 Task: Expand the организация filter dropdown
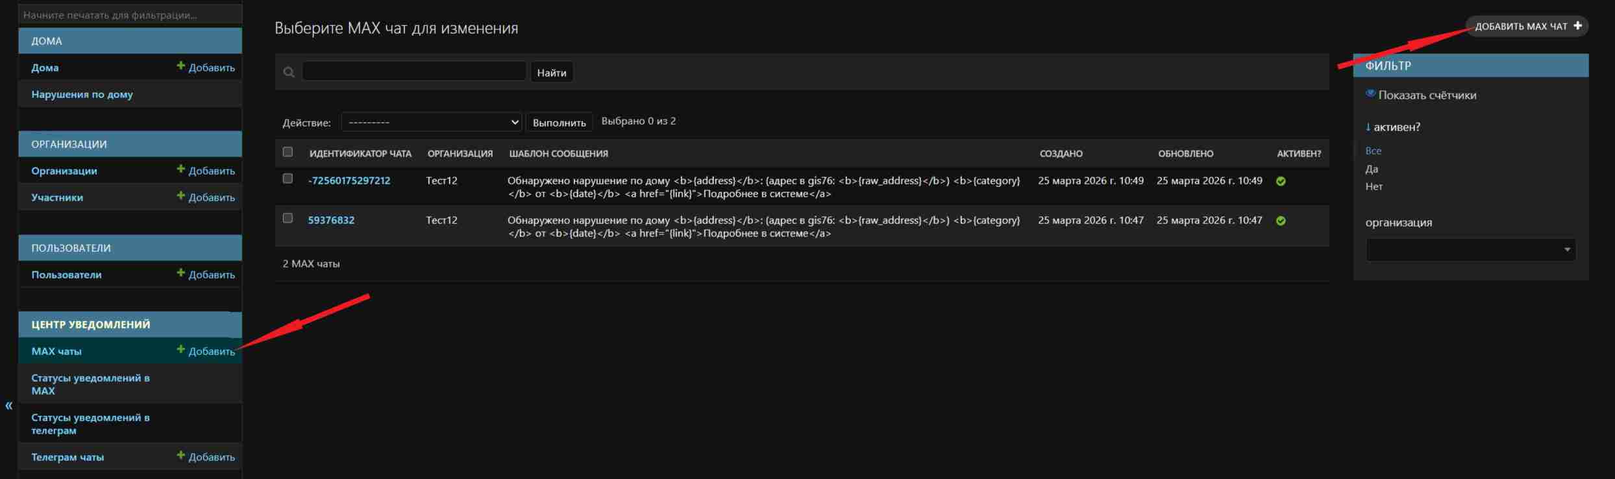[1470, 250]
